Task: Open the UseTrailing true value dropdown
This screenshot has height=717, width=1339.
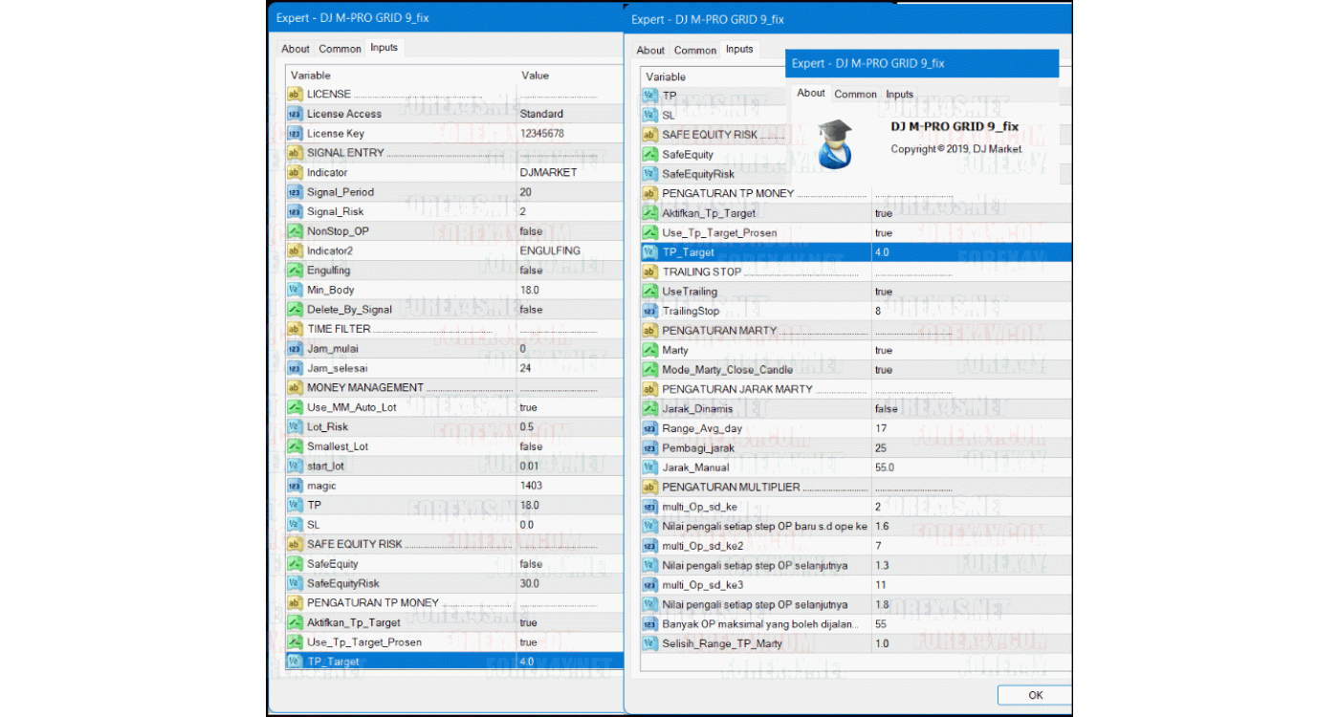Action: pos(883,292)
